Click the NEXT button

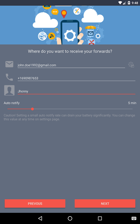[x=105, y=204]
